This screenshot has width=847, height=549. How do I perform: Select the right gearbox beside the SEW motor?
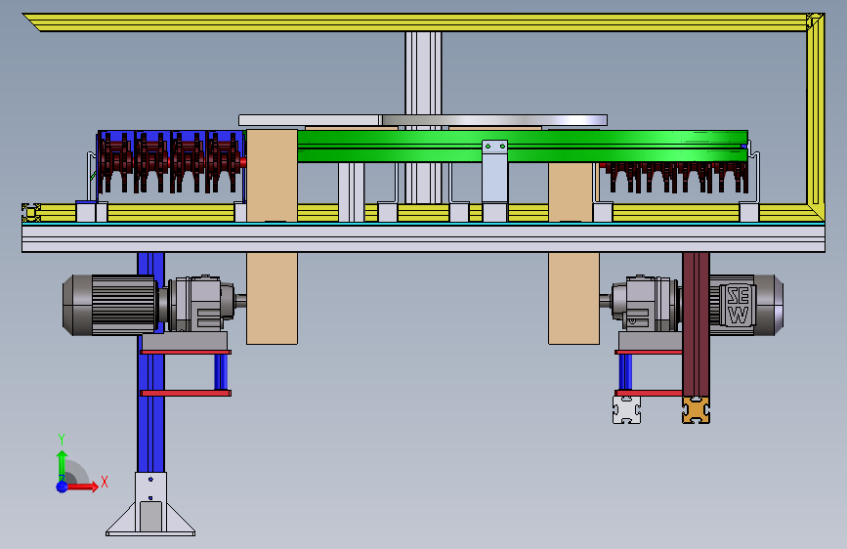643,303
